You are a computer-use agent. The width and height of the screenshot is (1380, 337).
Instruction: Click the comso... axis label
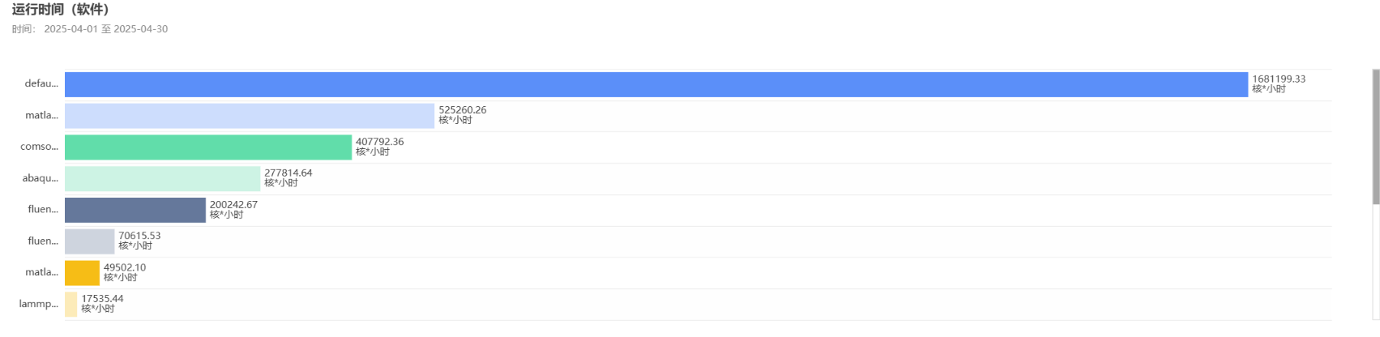(39, 147)
